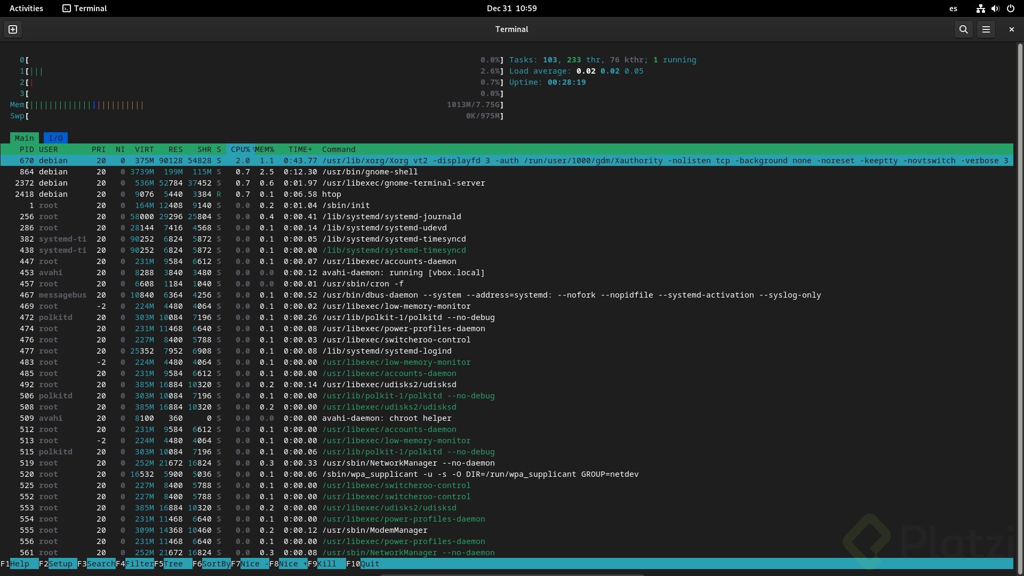Select the dbus-daemon --system process row
Viewport: 1024px width, 576px height.
tap(507, 295)
